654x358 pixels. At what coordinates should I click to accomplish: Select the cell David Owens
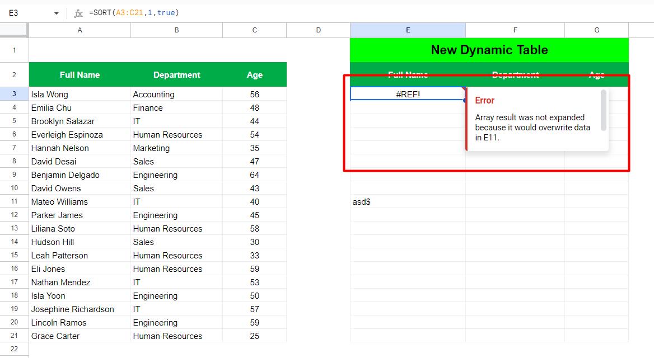(x=80, y=189)
